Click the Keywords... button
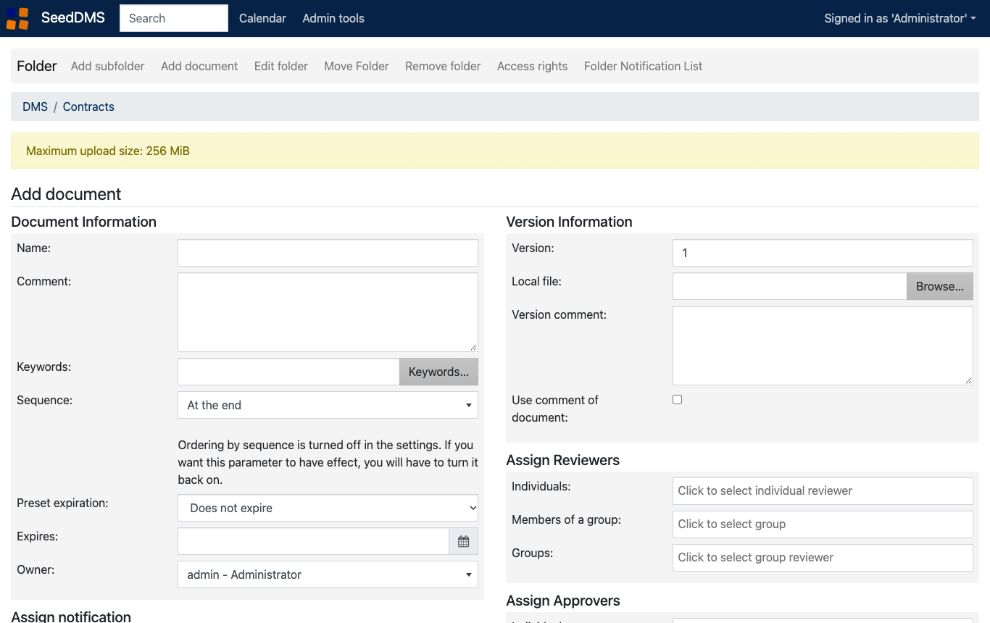990x623 pixels. 438,372
